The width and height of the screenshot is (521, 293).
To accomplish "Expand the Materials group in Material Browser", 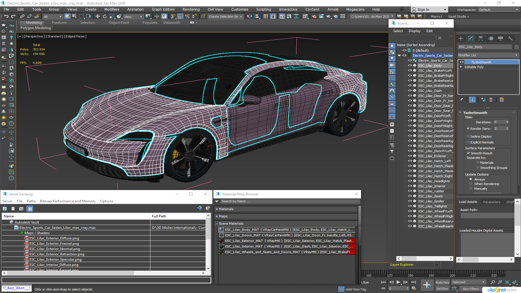I will pyautogui.click(x=217, y=209).
